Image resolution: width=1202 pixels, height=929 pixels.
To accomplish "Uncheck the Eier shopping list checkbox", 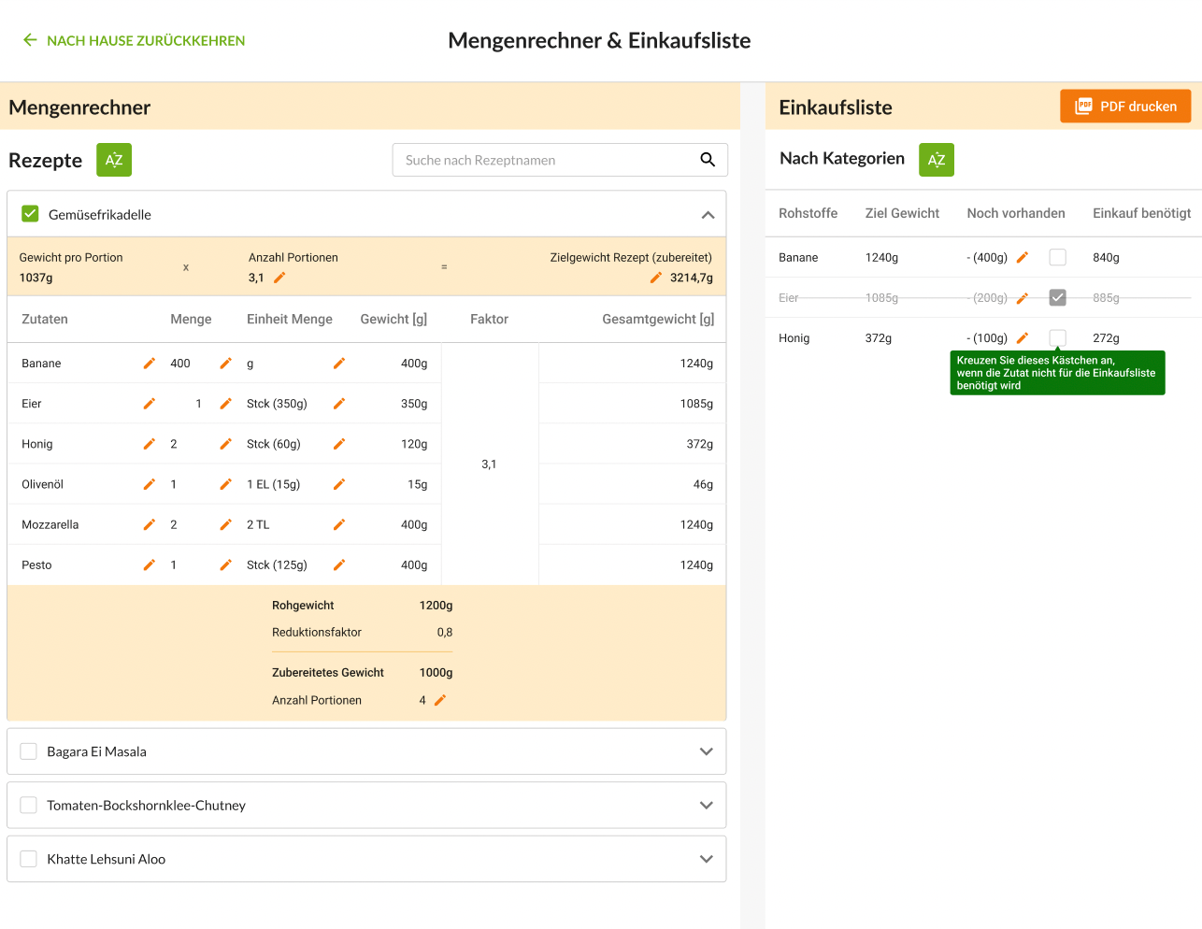I will click(1057, 298).
